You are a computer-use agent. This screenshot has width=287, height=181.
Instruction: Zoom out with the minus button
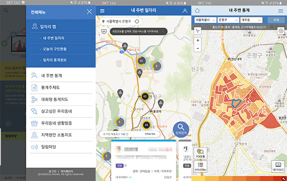coord(198,48)
